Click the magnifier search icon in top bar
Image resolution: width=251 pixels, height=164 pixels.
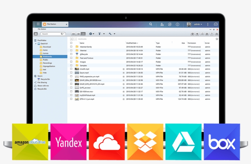click(151, 24)
